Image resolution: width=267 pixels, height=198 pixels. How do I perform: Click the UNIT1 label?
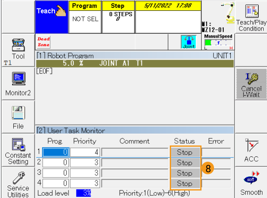[222, 55]
